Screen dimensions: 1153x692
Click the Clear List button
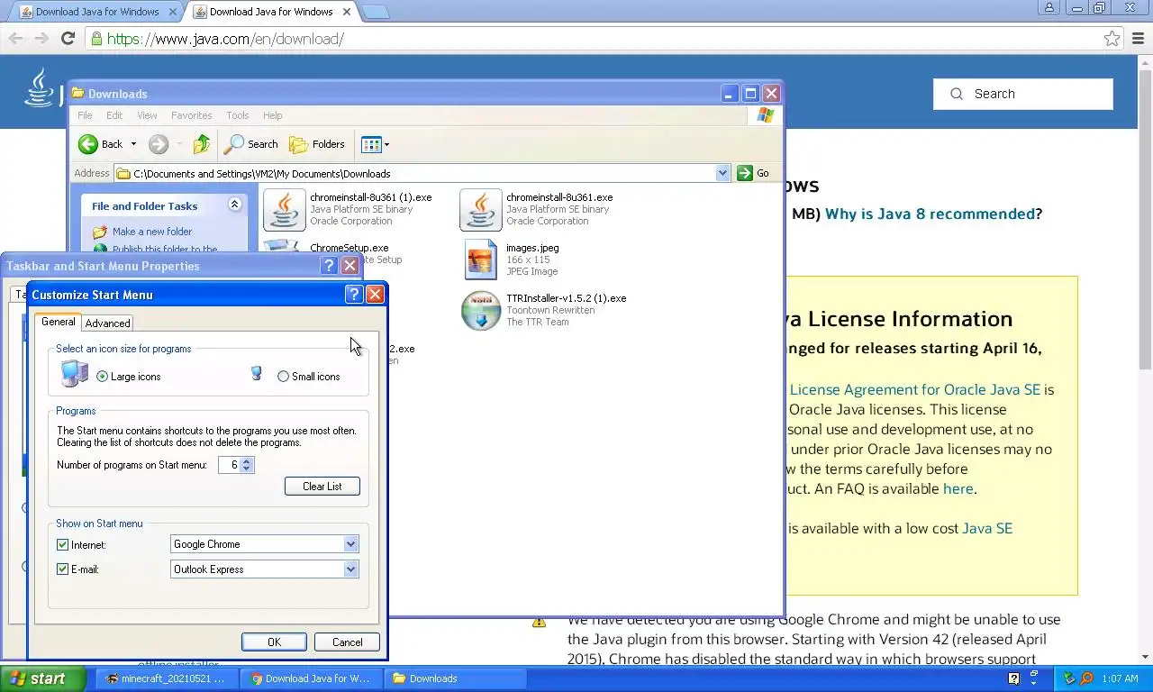322,487
